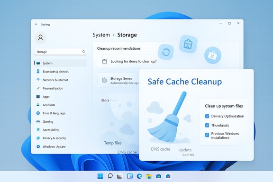Open Task View on the taskbar
The width and height of the screenshot is (273, 182).
119,176
